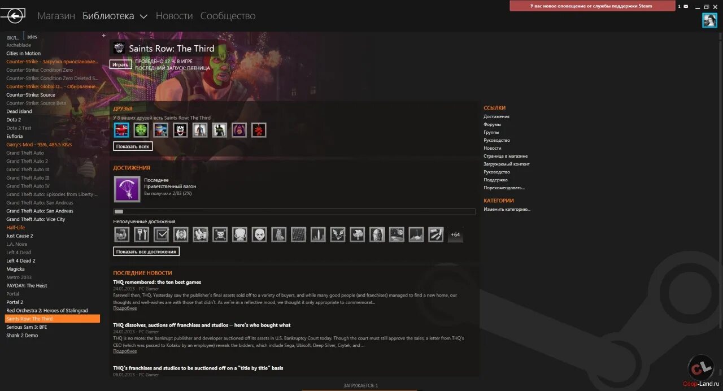Click the flexing arm locked achievement
Image resolution: width=723 pixels, height=391 pixels.
(121, 234)
